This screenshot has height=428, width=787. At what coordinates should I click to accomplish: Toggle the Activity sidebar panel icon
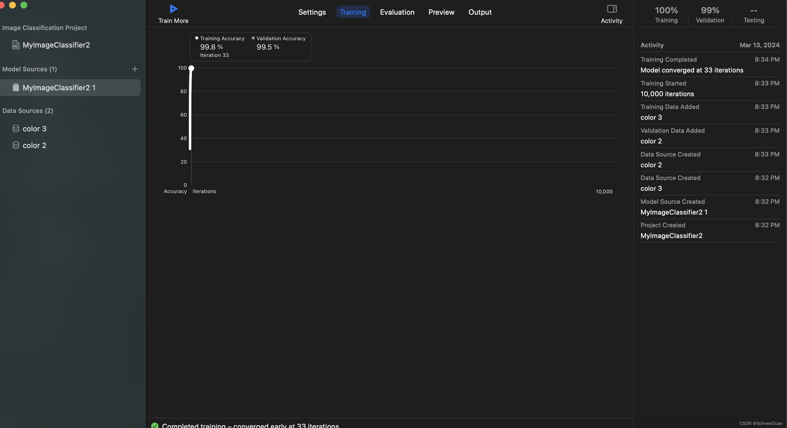tap(612, 9)
